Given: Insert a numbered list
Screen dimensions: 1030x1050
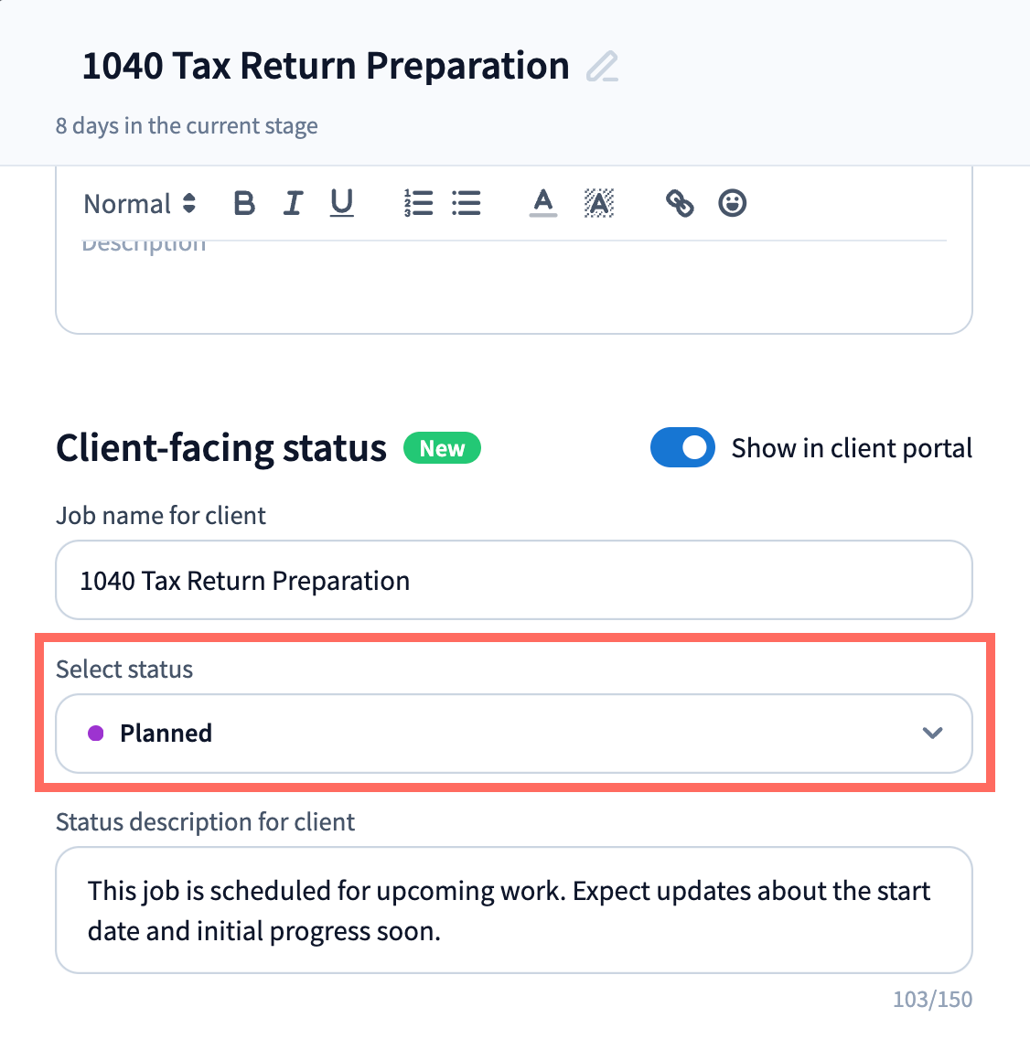Looking at the screenshot, I should (418, 203).
